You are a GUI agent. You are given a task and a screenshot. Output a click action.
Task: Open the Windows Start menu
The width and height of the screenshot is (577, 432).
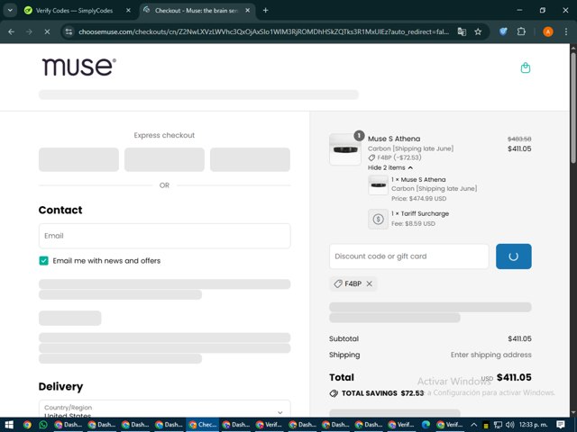(x=9, y=425)
